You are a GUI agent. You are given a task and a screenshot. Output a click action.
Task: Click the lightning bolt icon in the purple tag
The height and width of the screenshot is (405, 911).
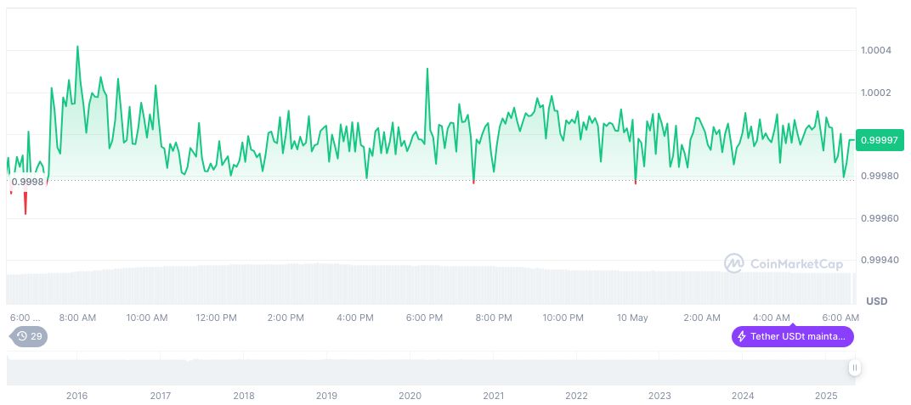pyautogui.click(x=742, y=336)
